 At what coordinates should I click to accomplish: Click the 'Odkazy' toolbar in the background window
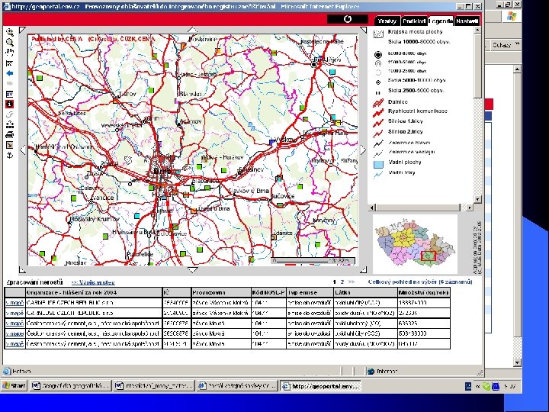coord(501,45)
